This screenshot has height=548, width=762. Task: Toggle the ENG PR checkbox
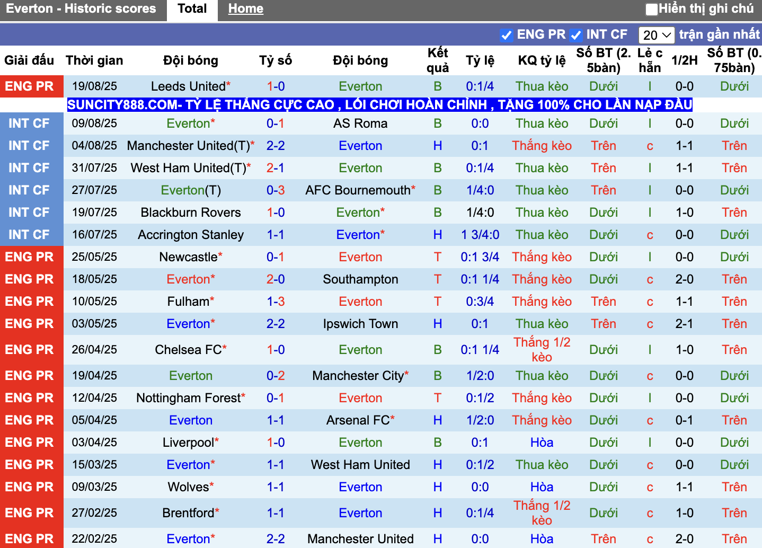(x=506, y=35)
